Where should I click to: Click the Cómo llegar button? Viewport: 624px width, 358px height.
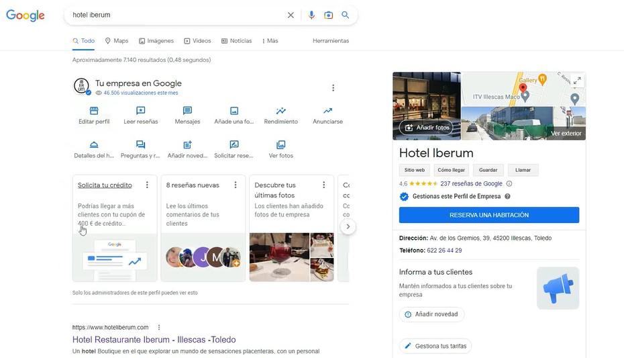point(452,170)
